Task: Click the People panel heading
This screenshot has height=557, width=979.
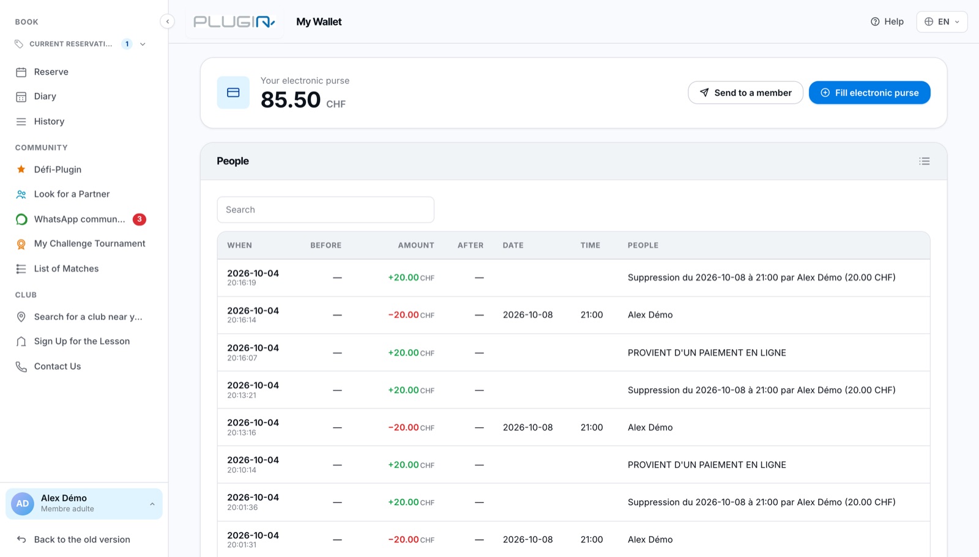Action: (x=233, y=161)
